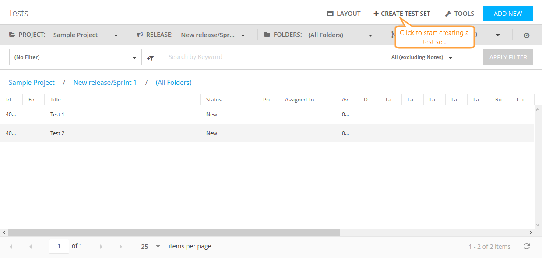Sort by the Status column header
Viewport: 542px width, 258px height.
point(229,100)
